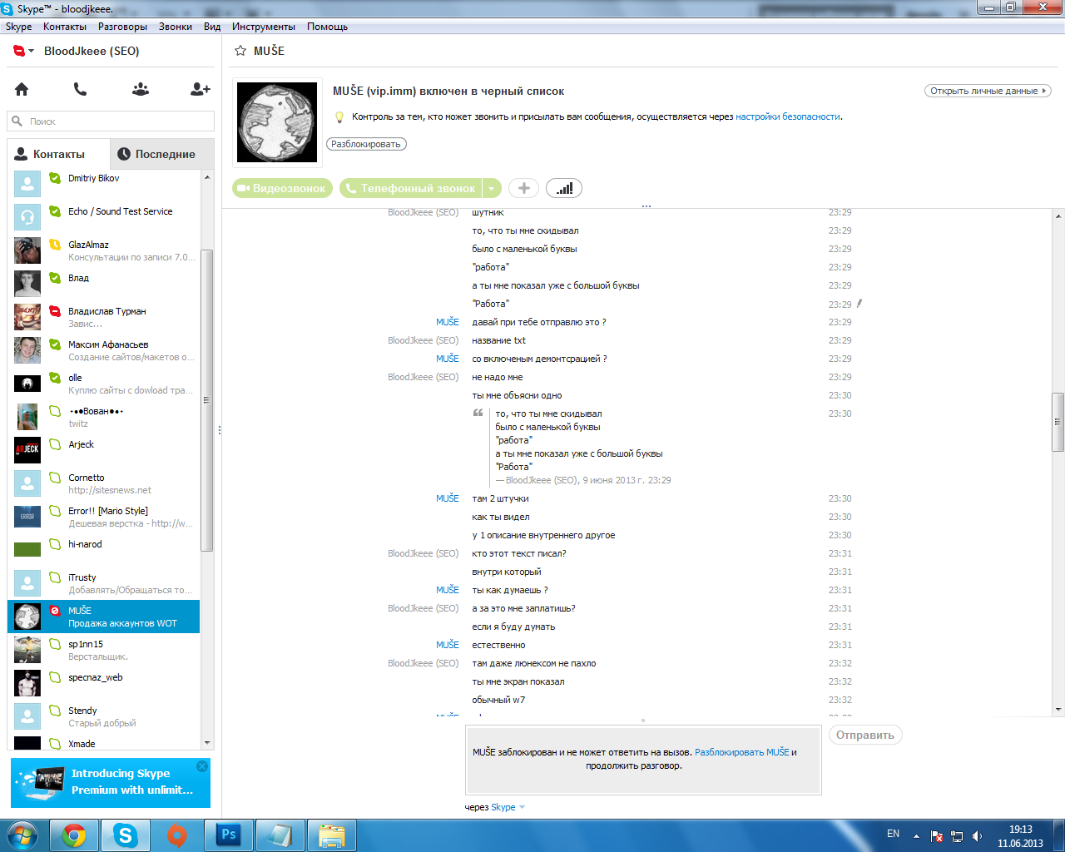Click the Error!! [Mario Style] avatar
Screen dimensions: 1065x852
[27, 517]
